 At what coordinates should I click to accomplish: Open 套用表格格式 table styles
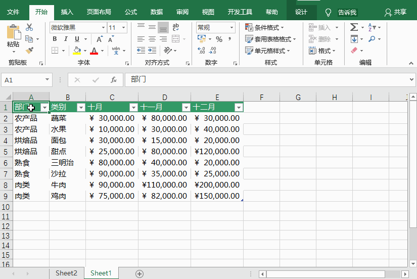click(x=270, y=39)
